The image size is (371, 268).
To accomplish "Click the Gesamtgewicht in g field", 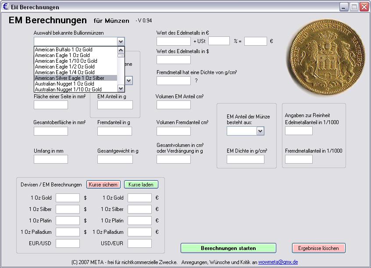I will [x=115, y=159].
